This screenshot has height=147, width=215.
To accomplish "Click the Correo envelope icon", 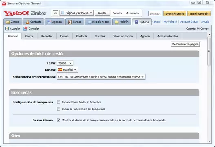I will (x=8, y=22).
